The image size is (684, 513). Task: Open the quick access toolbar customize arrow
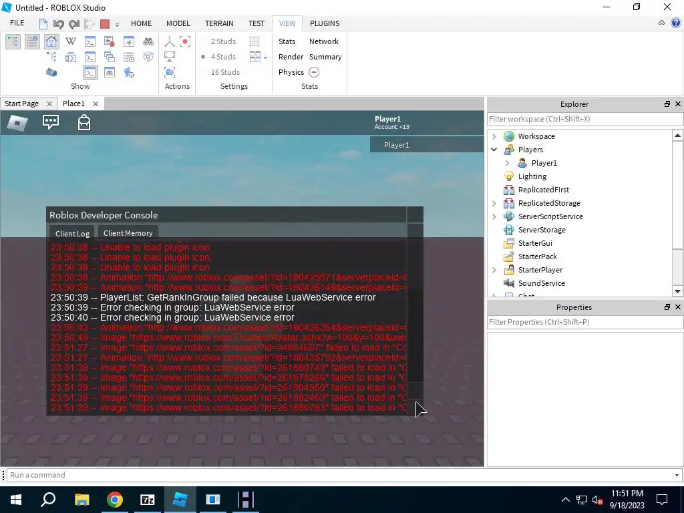point(117,25)
